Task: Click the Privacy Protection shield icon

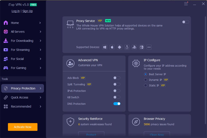Action: 6,88
